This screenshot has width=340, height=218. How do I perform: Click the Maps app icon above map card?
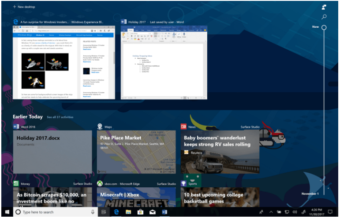(x=100, y=127)
